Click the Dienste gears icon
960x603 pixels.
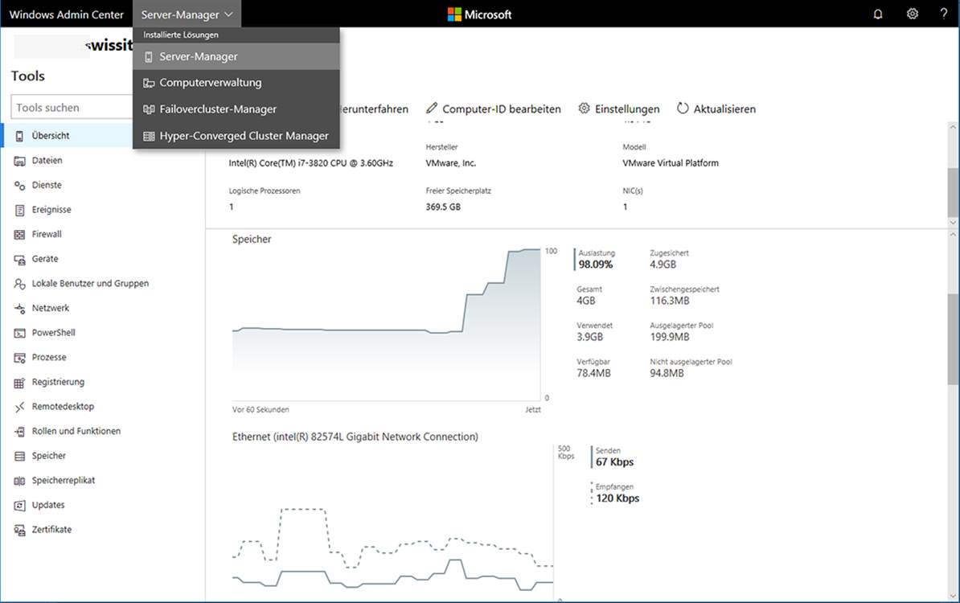(19, 186)
